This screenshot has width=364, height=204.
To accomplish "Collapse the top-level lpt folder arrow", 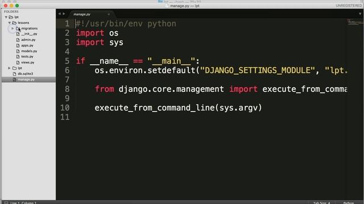I will click(6, 17).
